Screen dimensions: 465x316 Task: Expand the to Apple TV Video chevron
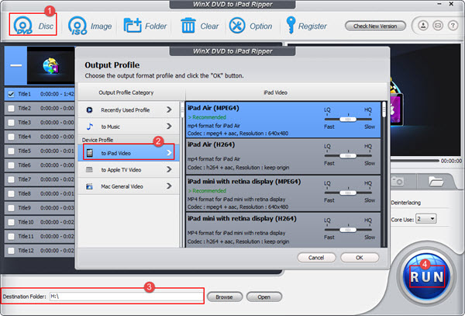click(169, 169)
